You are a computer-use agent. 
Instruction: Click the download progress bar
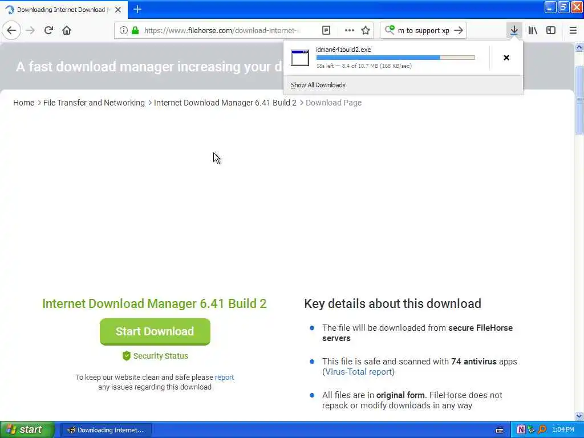point(396,58)
